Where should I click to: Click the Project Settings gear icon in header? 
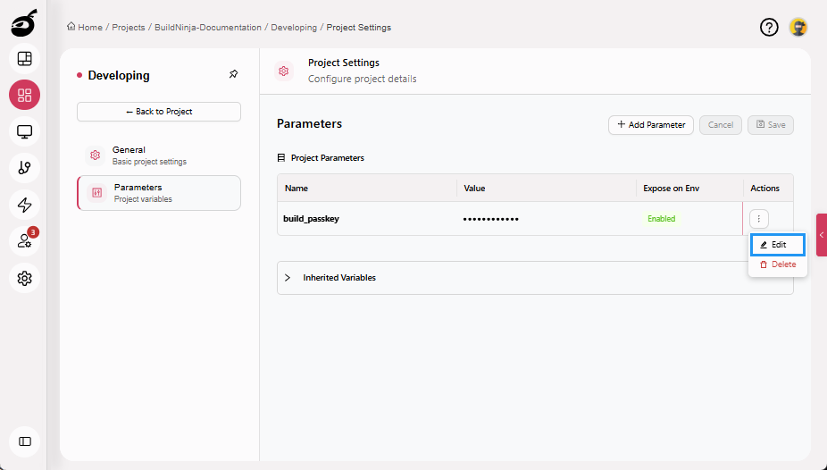point(284,71)
